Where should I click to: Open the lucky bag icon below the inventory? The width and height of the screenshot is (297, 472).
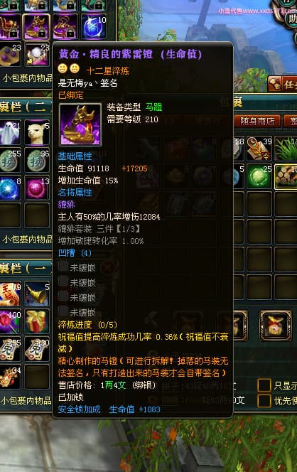[276, 326]
